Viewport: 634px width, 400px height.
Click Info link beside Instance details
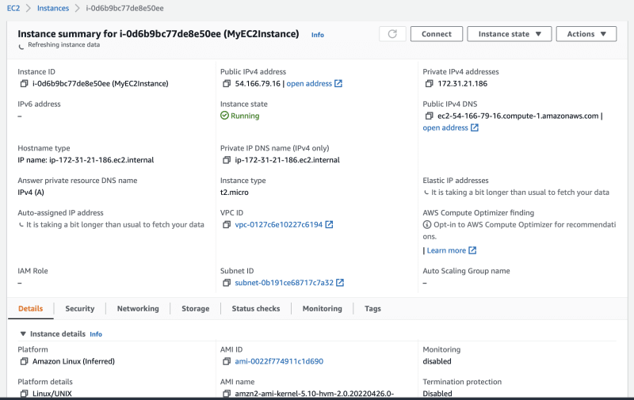(x=96, y=334)
